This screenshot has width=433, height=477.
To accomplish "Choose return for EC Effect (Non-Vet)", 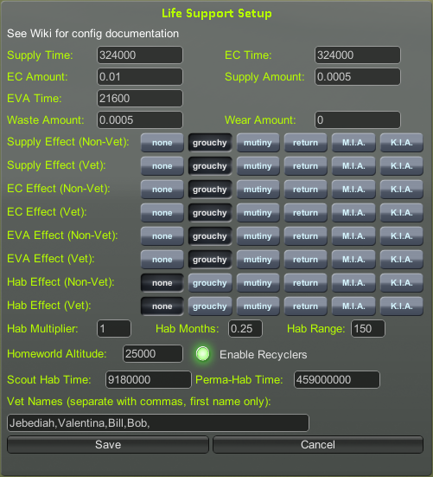I will coord(305,190).
